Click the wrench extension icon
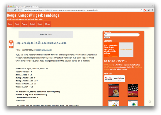 (149, 10)
